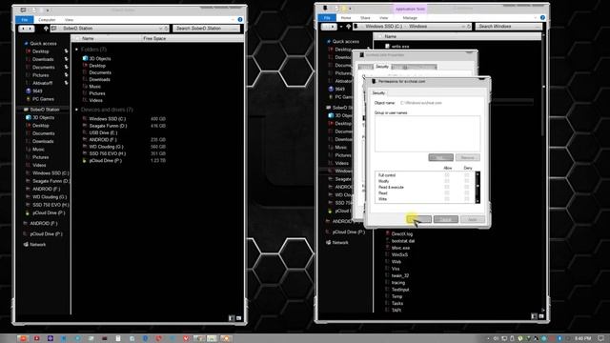Open Manage tab under Application Tools
Screen dimensions: 610x343
[410, 18]
